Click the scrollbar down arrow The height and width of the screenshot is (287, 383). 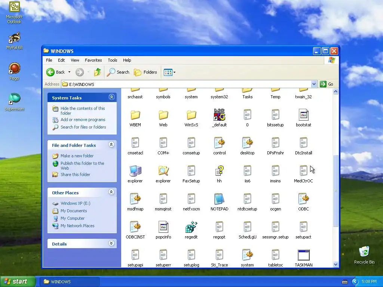click(335, 264)
